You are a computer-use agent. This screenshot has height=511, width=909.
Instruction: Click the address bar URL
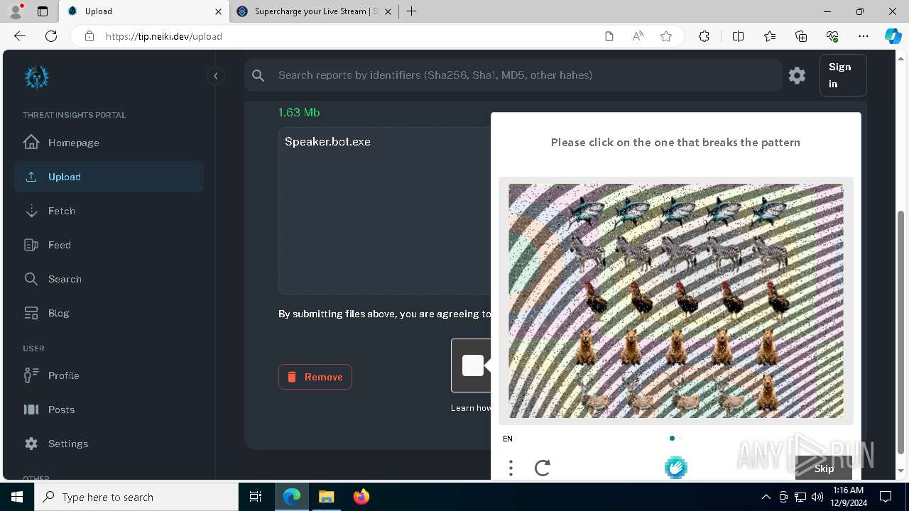pos(163,36)
